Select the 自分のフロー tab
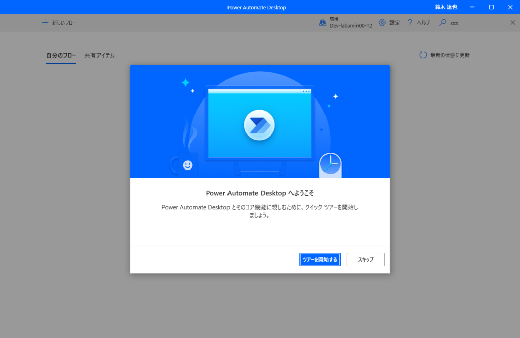520x338 pixels. [61, 55]
